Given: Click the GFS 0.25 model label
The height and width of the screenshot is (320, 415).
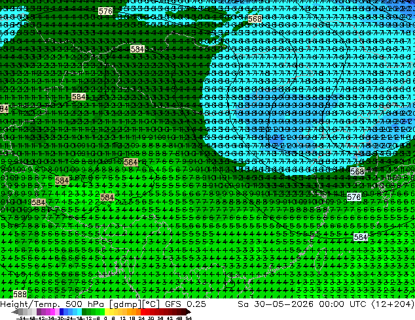Looking at the screenshot, I should click(185, 304).
